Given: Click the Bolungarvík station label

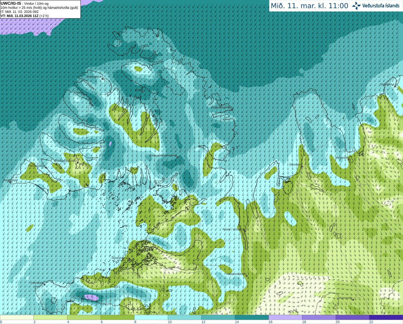Looking at the screenshot, I should coord(95,77).
